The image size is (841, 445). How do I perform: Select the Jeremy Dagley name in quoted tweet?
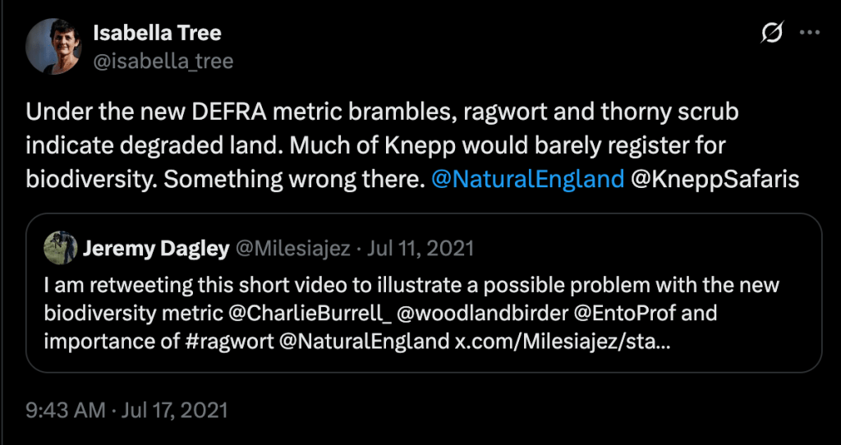(x=155, y=248)
